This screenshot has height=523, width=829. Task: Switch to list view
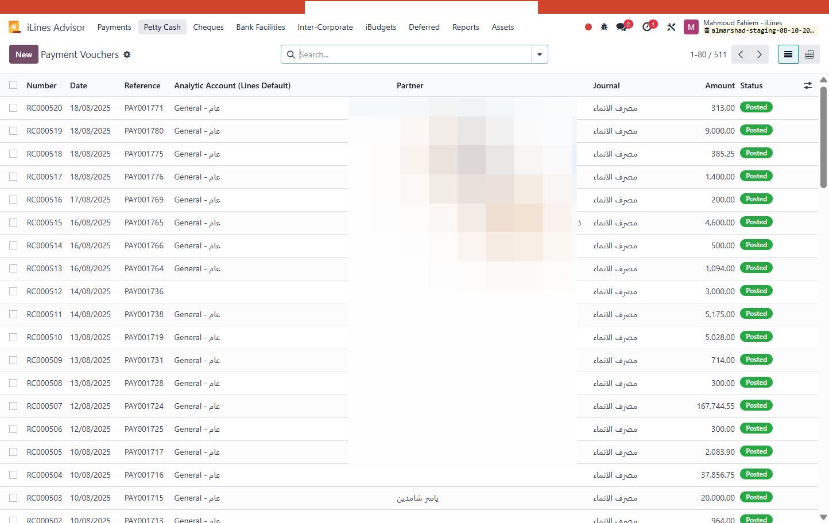click(x=788, y=54)
